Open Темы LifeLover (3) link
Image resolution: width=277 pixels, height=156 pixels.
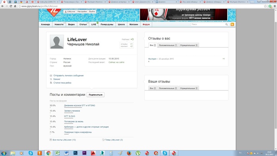click(x=114, y=140)
